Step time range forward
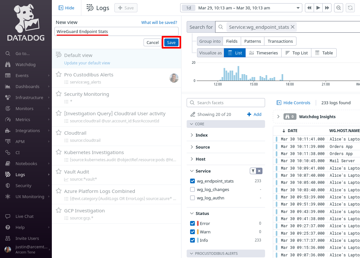Screen dimensions: 360x258 coord(327,8)
